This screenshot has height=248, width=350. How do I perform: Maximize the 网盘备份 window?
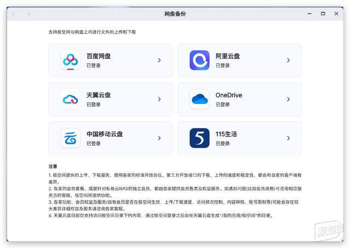pyautogui.click(x=323, y=14)
